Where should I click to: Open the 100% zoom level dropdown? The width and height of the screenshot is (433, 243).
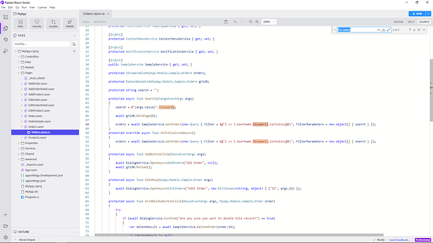[x=269, y=22]
